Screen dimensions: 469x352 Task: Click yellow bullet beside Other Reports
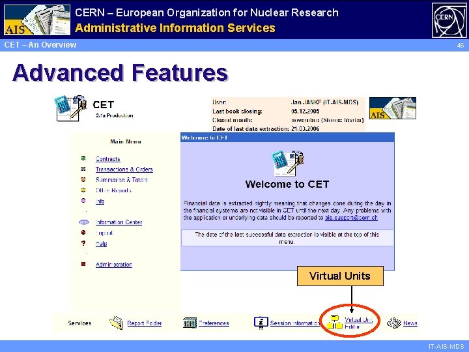point(83,190)
